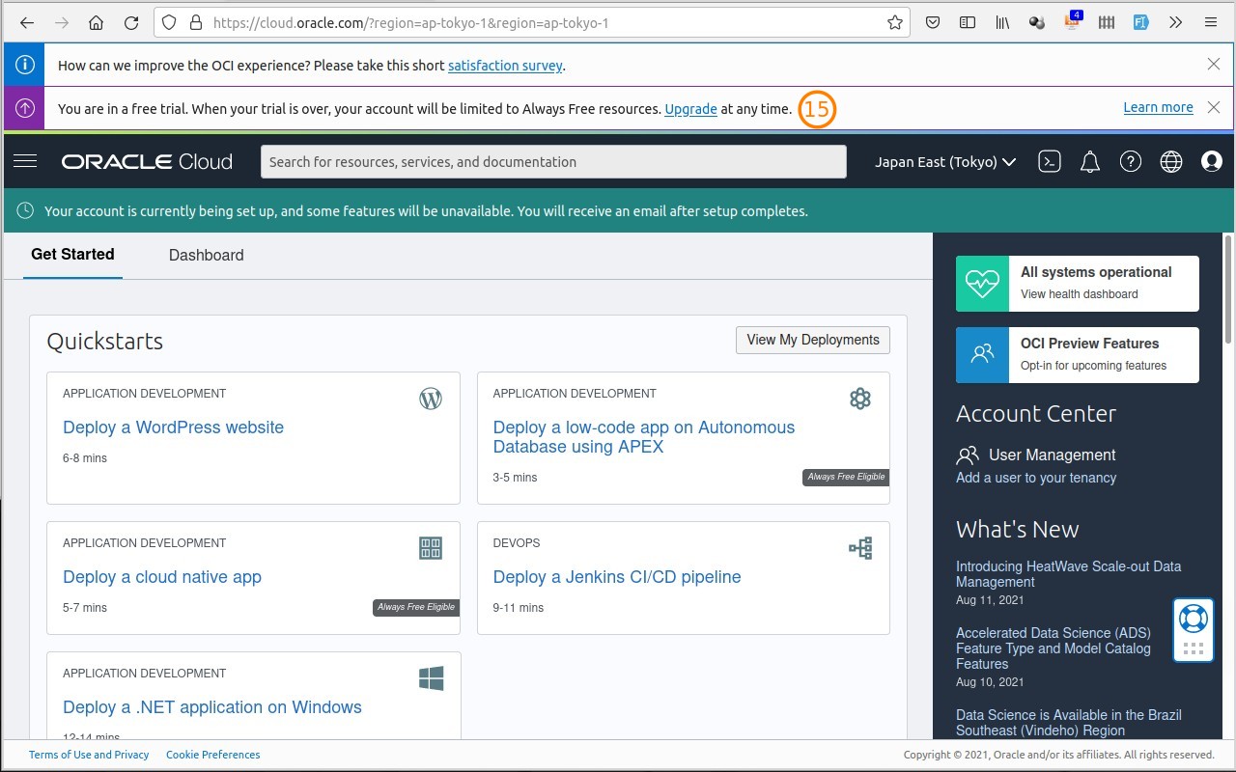
Task: Open Data Science Available in Brazil news
Action: pos(1068,723)
